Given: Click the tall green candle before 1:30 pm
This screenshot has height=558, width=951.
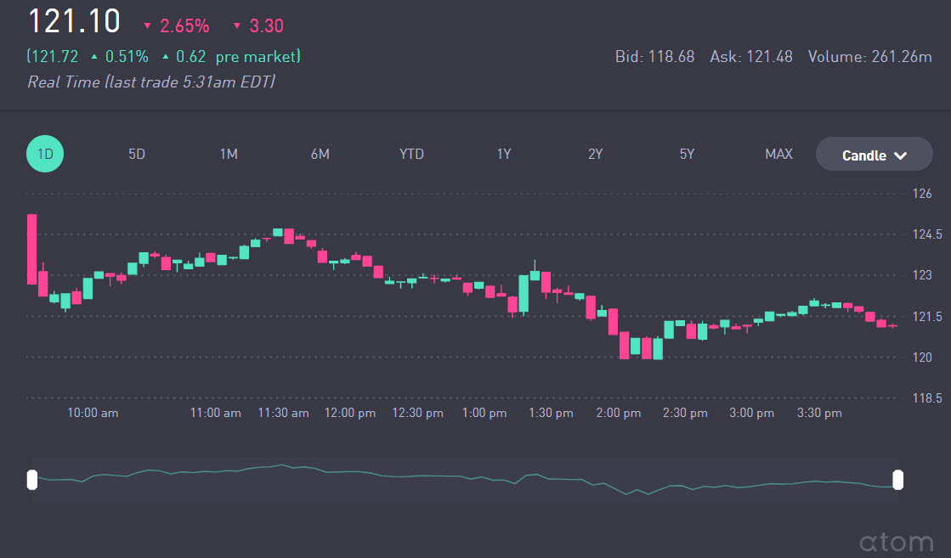Looking at the screenshot, I should [524, 293].
